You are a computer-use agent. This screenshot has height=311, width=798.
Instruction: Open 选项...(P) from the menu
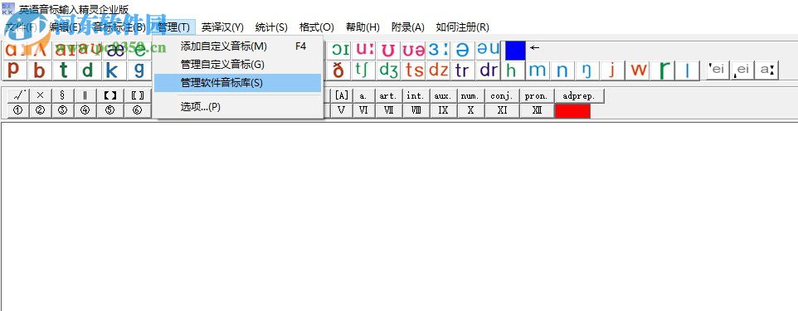point(238,107)
